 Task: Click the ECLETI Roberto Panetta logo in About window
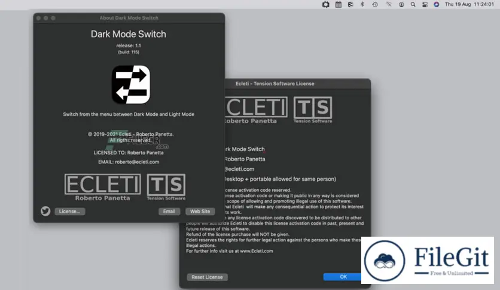(102, 187)
